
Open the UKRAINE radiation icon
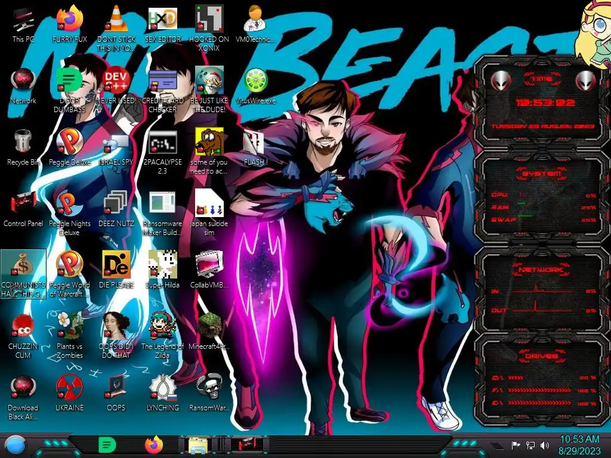[69, 394]
